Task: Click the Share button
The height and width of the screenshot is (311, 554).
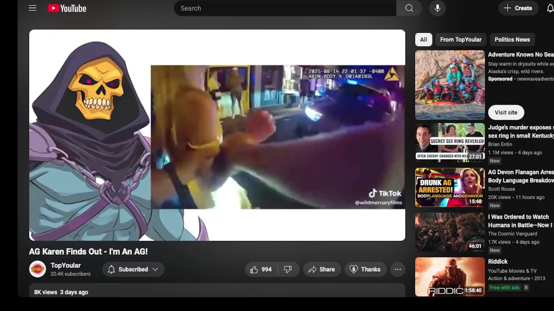Action: pos(322,269)
